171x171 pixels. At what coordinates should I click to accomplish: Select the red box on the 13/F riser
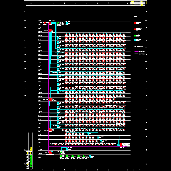(50, 99)
